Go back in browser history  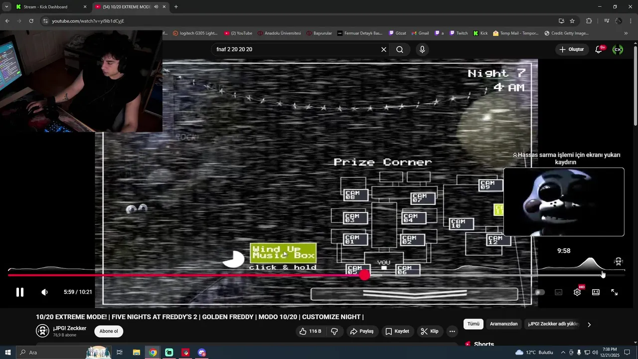pyautogui.click(x=7, y=21)
